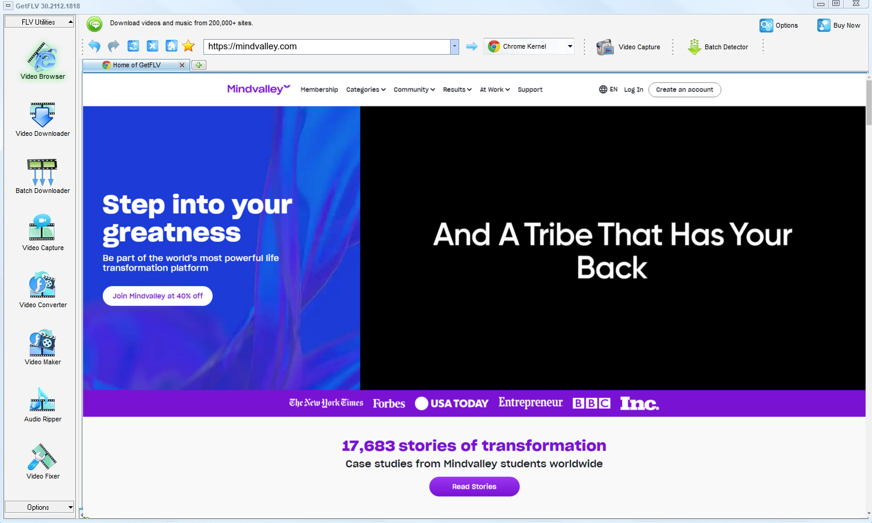Click the Inc. logo

tap(640, 403)
